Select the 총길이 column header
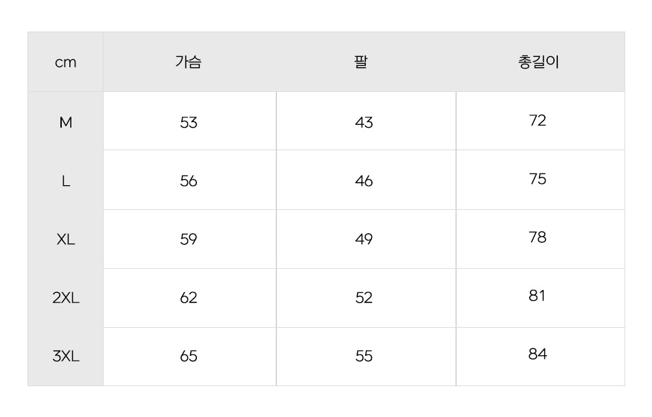Screen dimensions: 652x417 point(538,62)
